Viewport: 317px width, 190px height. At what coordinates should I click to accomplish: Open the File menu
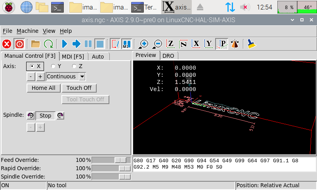[x=8, y=31]
